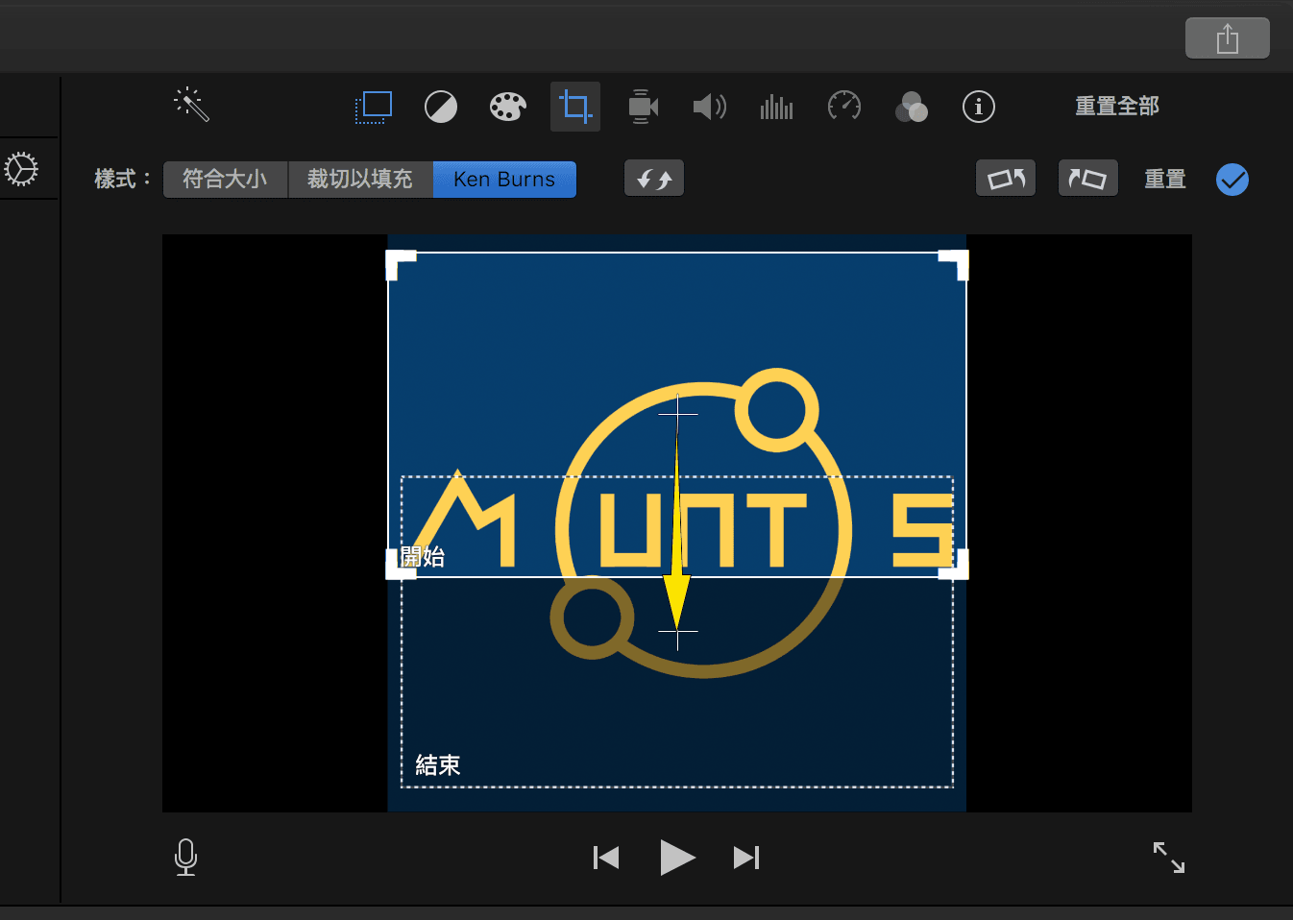The width and height of the screenshot is (1293, 920).
Task: Apply crop with the blue checkmark
Action: [x=1232, y=180]
